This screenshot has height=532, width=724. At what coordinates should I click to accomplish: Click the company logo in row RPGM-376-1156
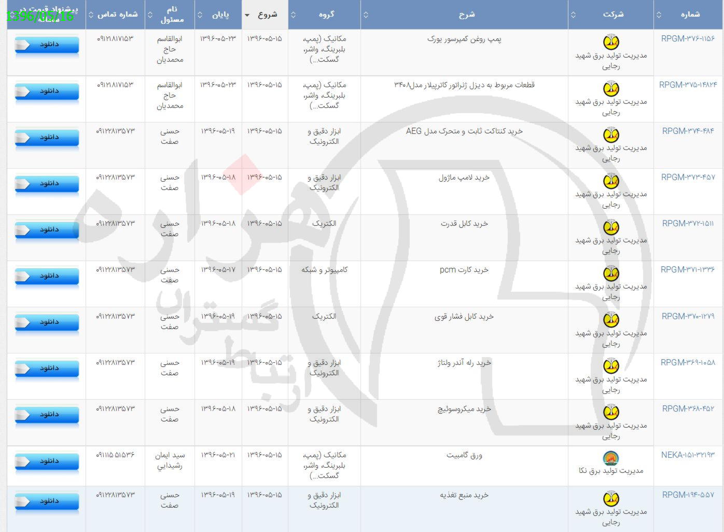coord(611,42)
